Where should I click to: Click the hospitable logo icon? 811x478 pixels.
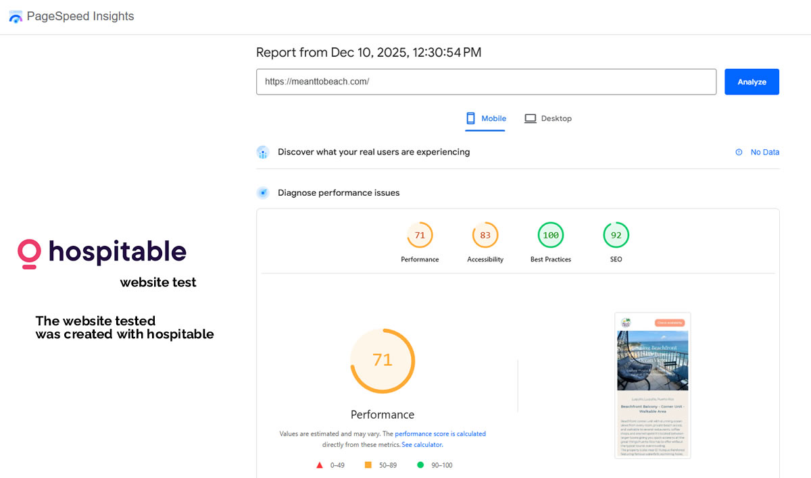pyautogui.click(x=29, y=253)
